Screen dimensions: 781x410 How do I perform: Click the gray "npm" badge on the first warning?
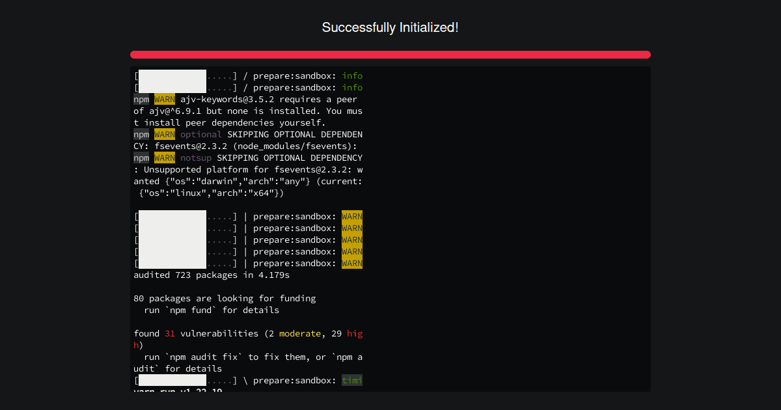tap(141, 99)
